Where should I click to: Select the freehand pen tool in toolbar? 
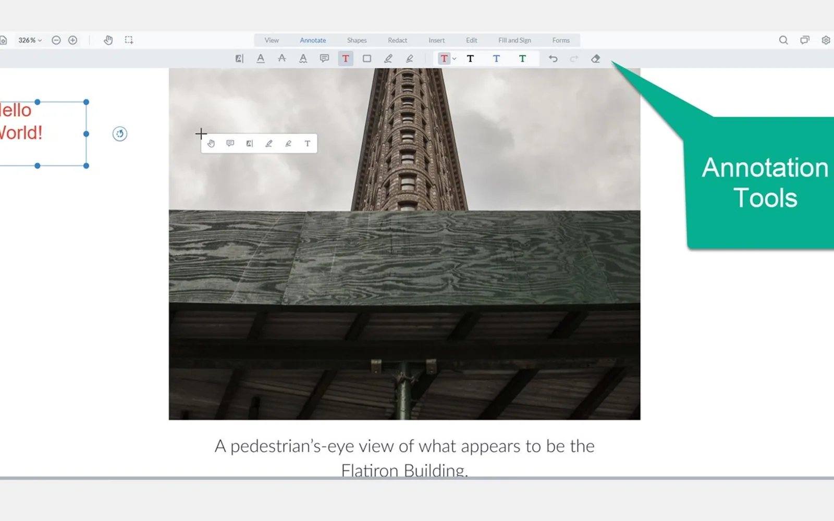388,59
